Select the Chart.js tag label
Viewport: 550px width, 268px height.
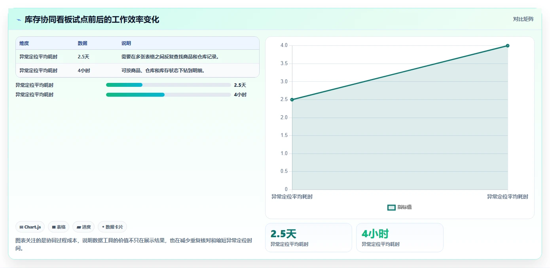(32, 227)
